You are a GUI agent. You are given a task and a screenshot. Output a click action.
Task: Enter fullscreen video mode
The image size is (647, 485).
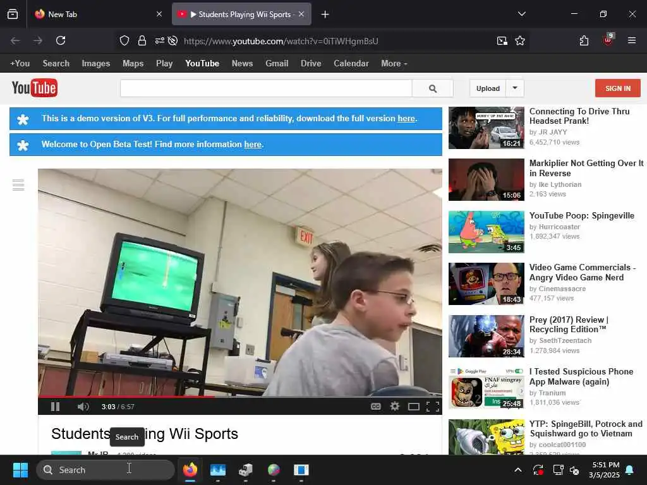point(432,407)
